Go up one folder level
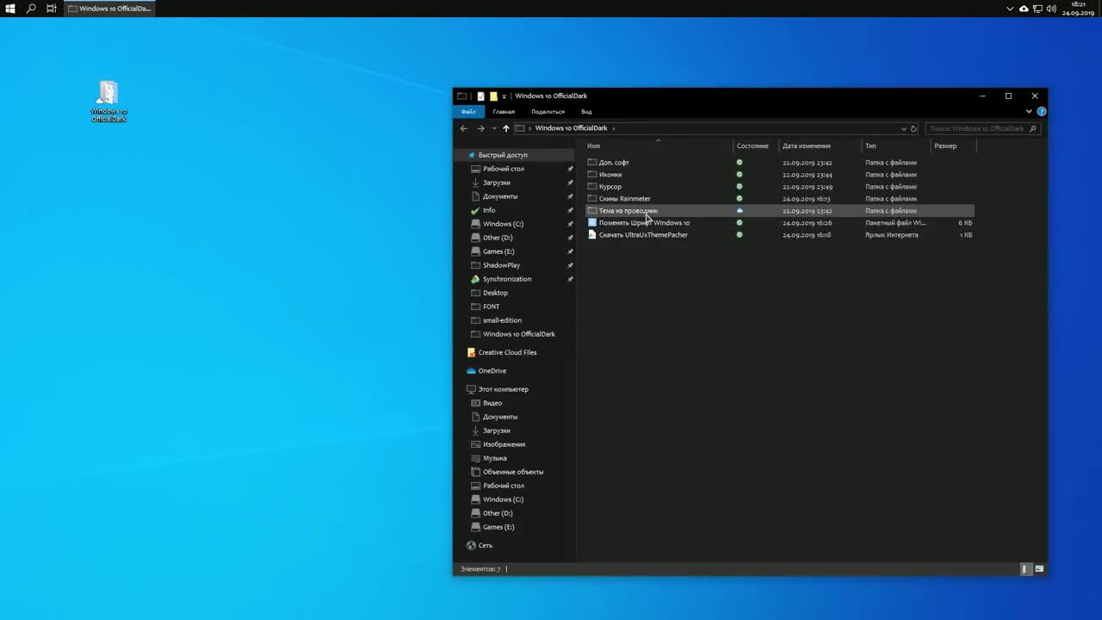 tap(505, 128)
